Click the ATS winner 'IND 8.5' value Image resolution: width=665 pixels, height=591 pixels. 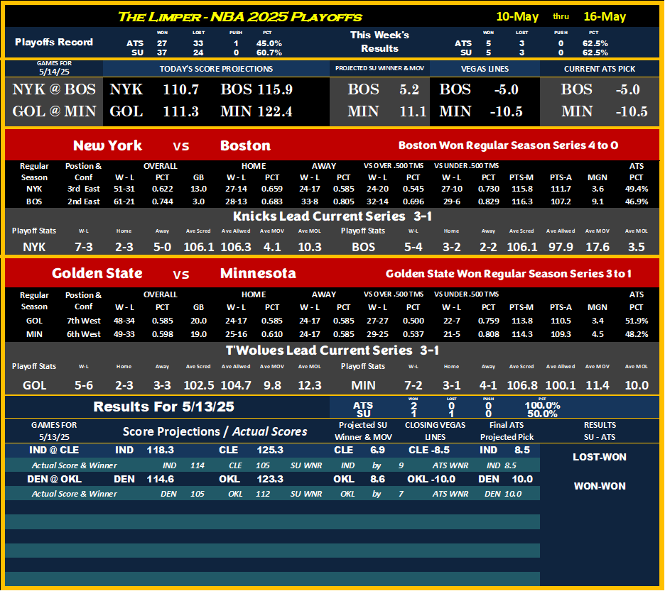click(x=501, y=465)
